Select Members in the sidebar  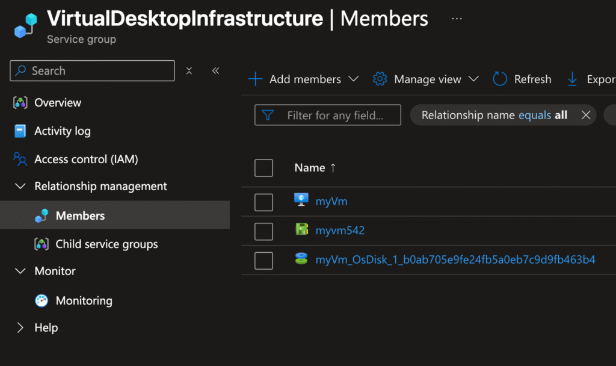(80, 216)
